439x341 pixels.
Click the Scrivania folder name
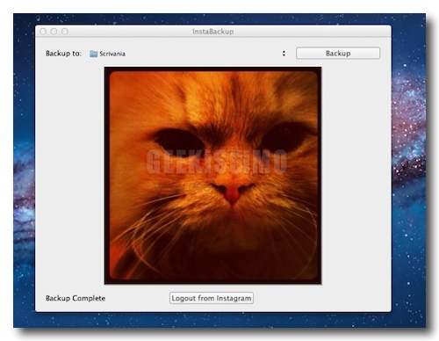click(112, 54)
